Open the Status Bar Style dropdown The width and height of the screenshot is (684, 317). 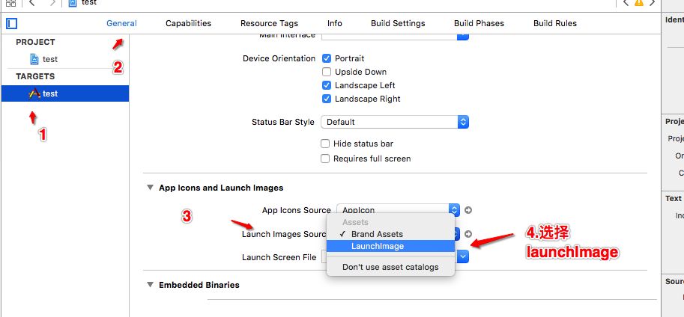(394, 122)
